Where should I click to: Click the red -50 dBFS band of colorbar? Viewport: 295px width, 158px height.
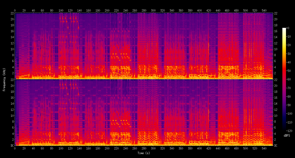284,71
